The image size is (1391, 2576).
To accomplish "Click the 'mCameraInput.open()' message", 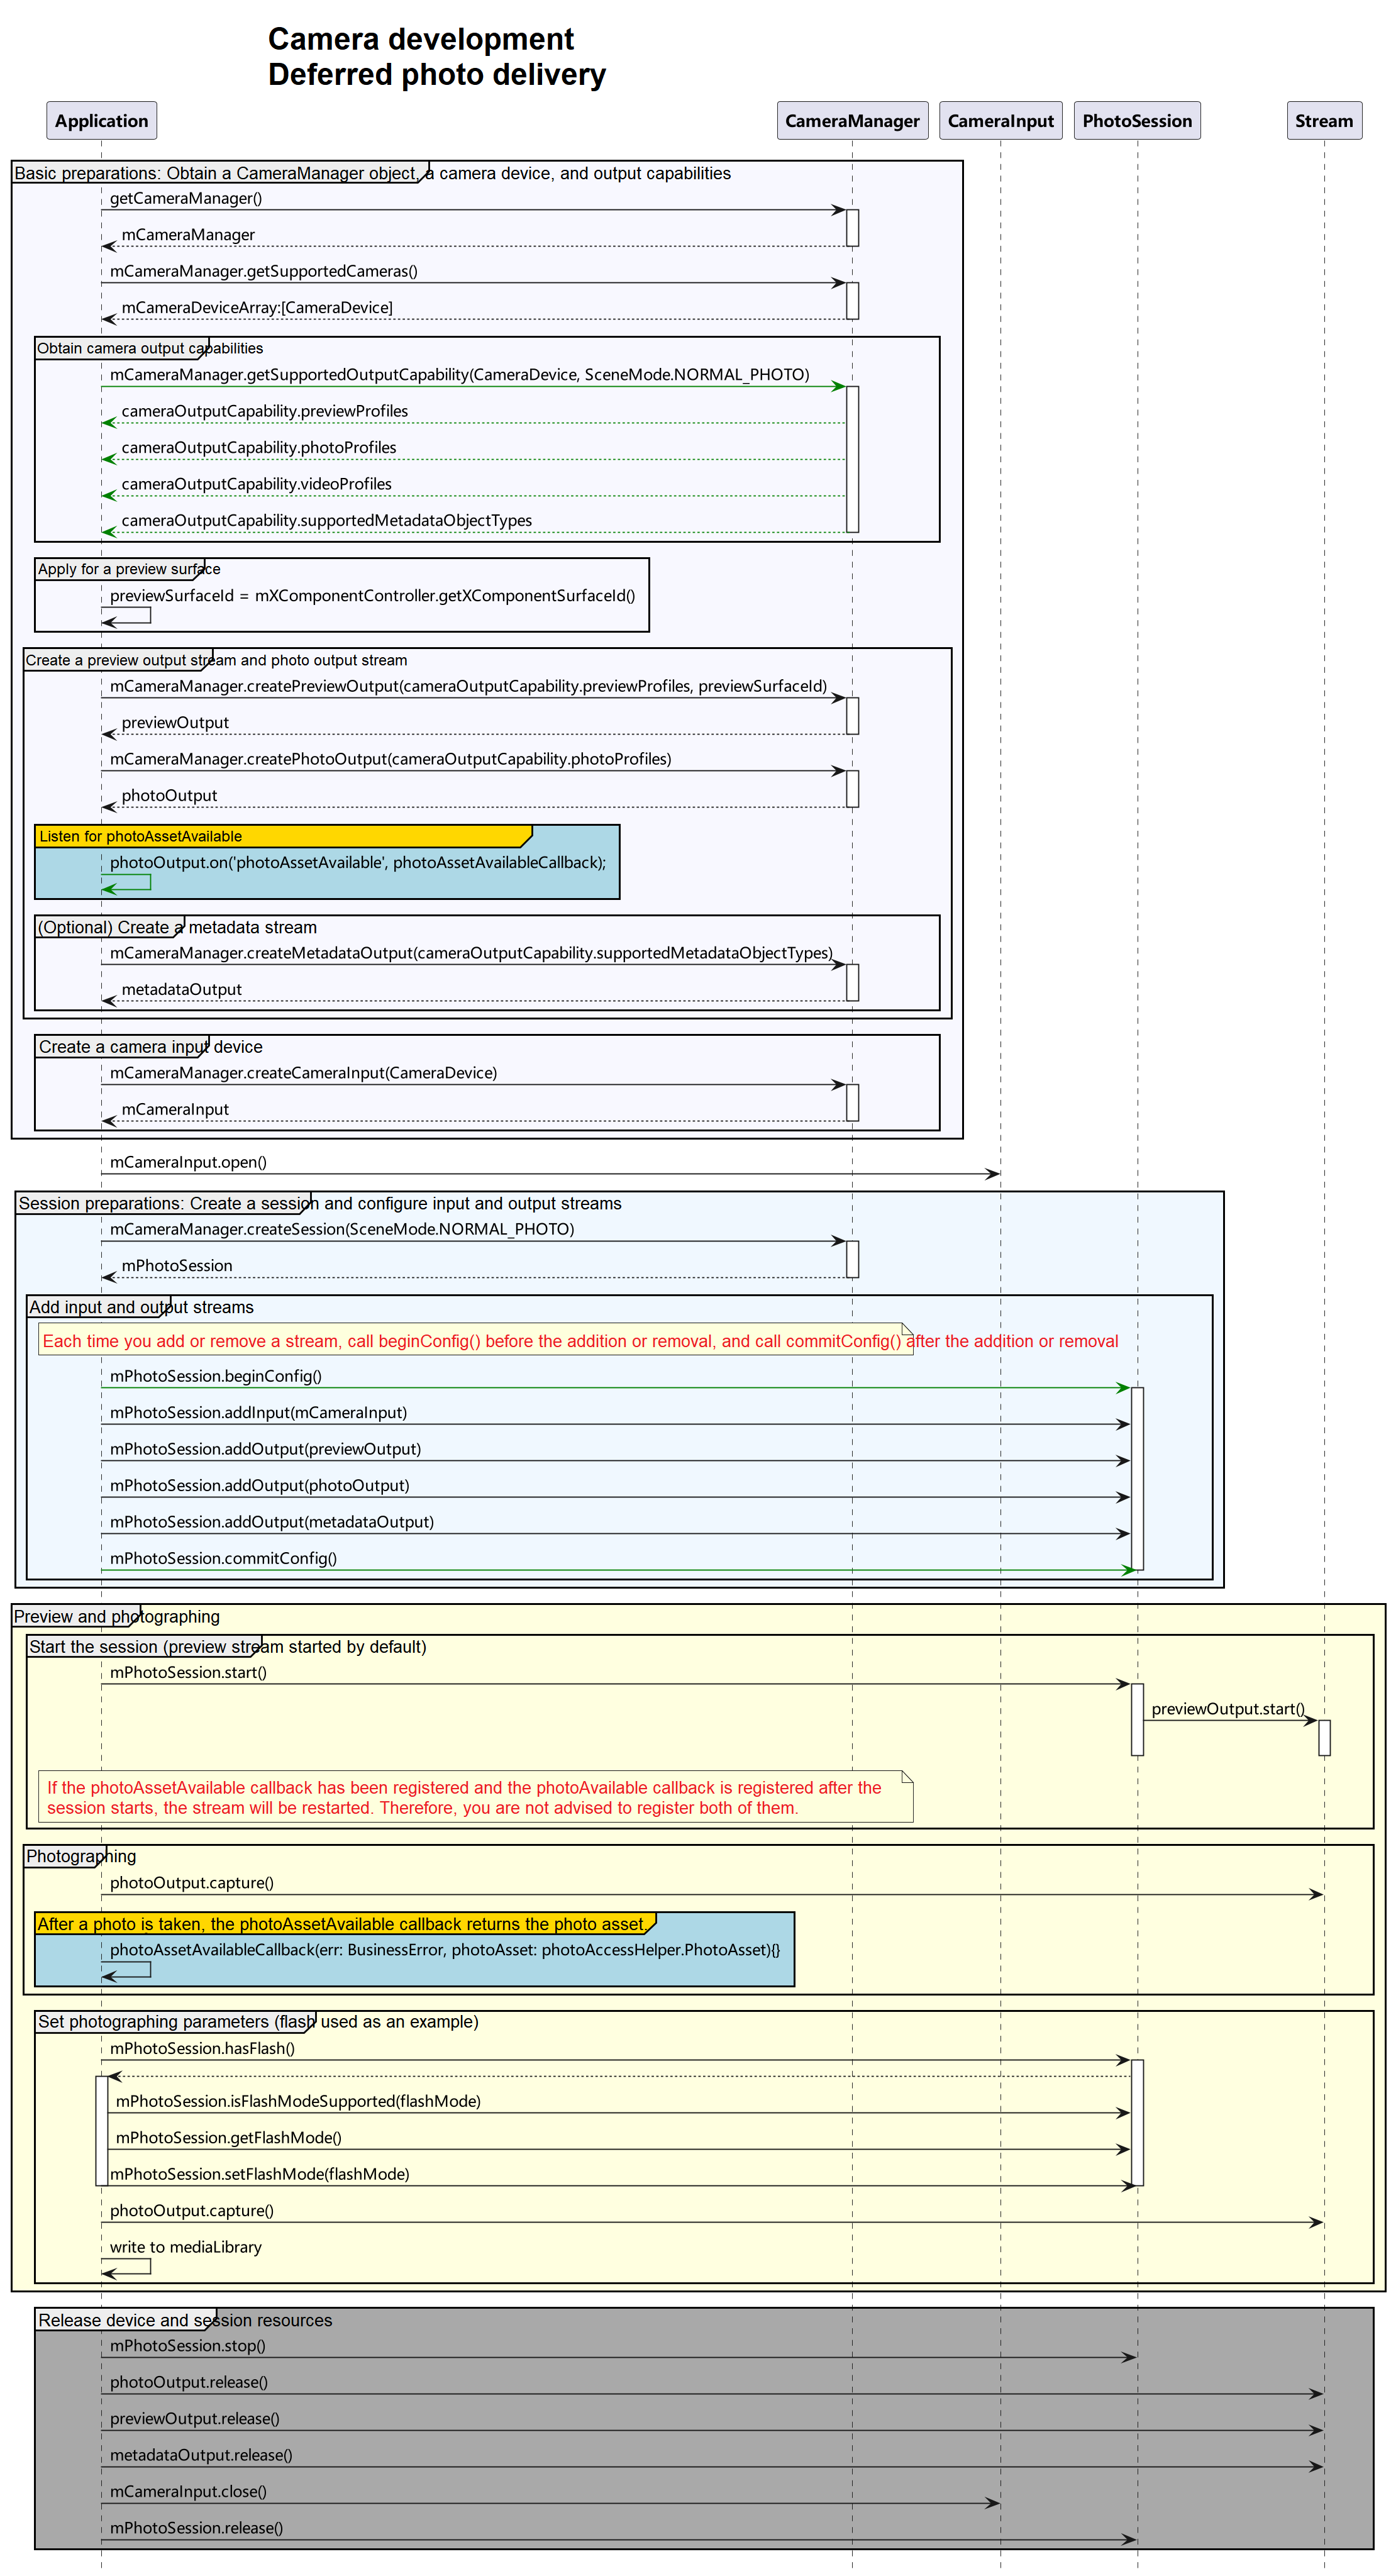I will point(189,1162).
